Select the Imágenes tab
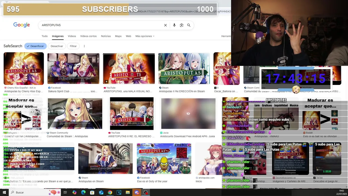The width and height of the screenshot is (348, 196). pyautogui.click(x=58, y=36)
